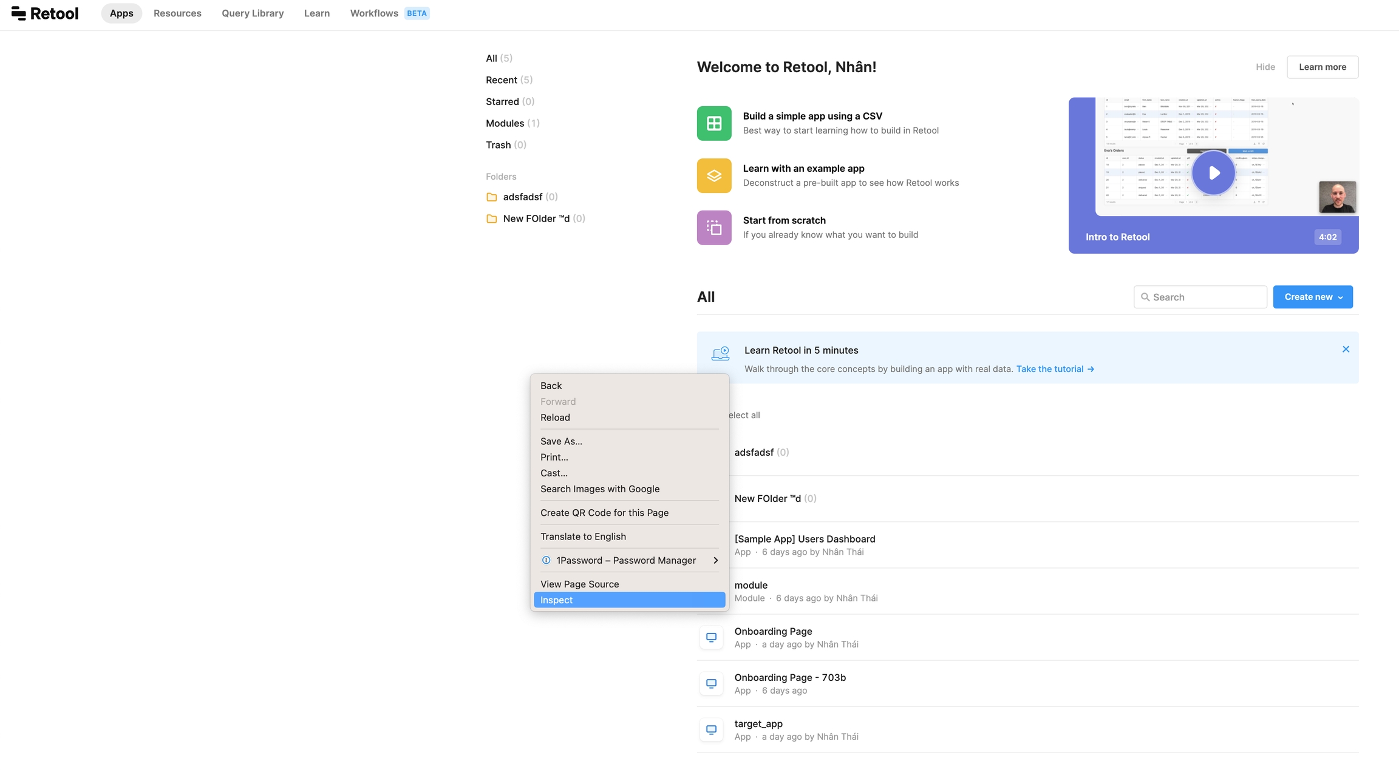Open the green CSV app grid icon
This screenshot has width=1399, height=778.
(714, 123)
